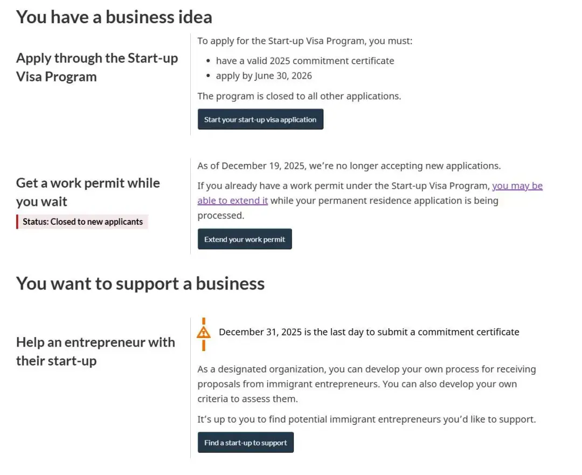Viewport: 582px width, 475px height.
Task: Click the 'program is closed to all other applications' text
Action: pos(299,96)
